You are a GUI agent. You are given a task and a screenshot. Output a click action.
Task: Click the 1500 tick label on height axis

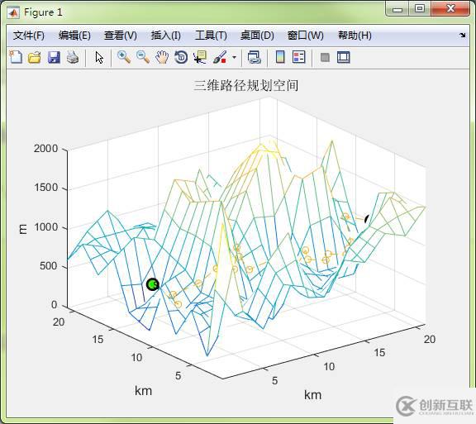tap(45, 188)
